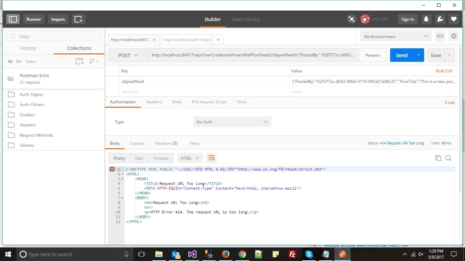The width and height of the screenshot is (465, 261).
Task: Open the HTML response format dropdown
Action: pyautogui.click(x=190, y=158)
